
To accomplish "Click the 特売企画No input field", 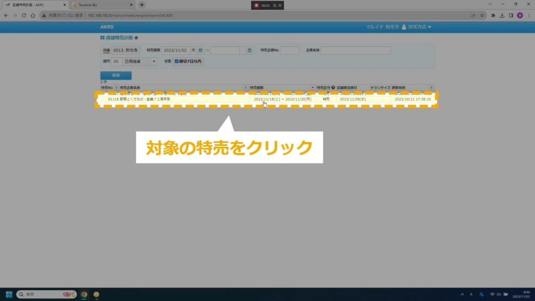I will [289, 51].
